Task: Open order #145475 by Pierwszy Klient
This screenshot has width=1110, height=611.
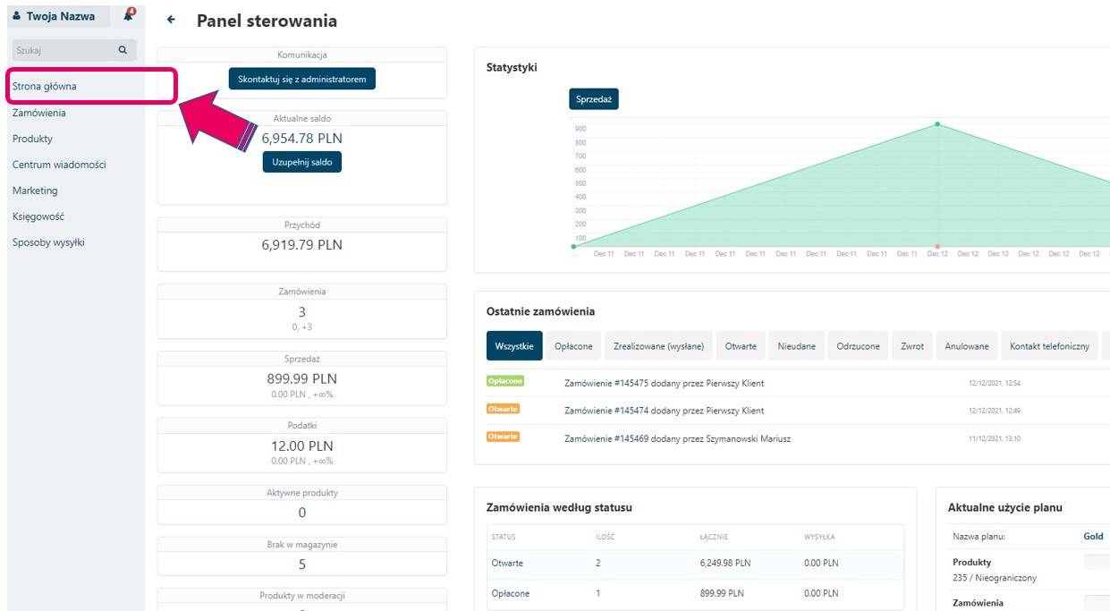Action: (x=664, y=383)
